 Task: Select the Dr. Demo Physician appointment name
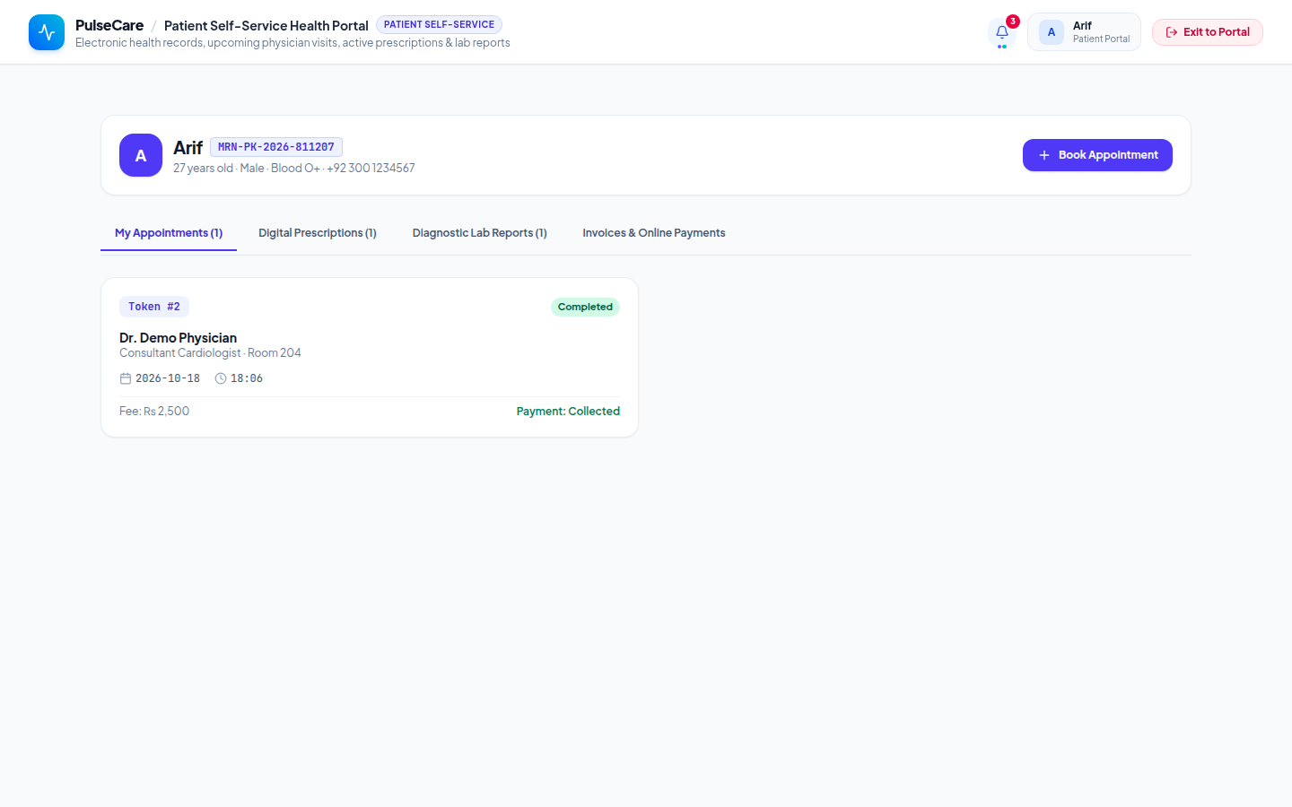(179, 338)
